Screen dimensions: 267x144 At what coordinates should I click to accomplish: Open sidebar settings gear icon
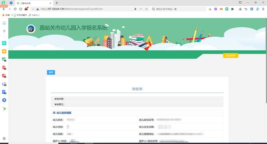4,138
